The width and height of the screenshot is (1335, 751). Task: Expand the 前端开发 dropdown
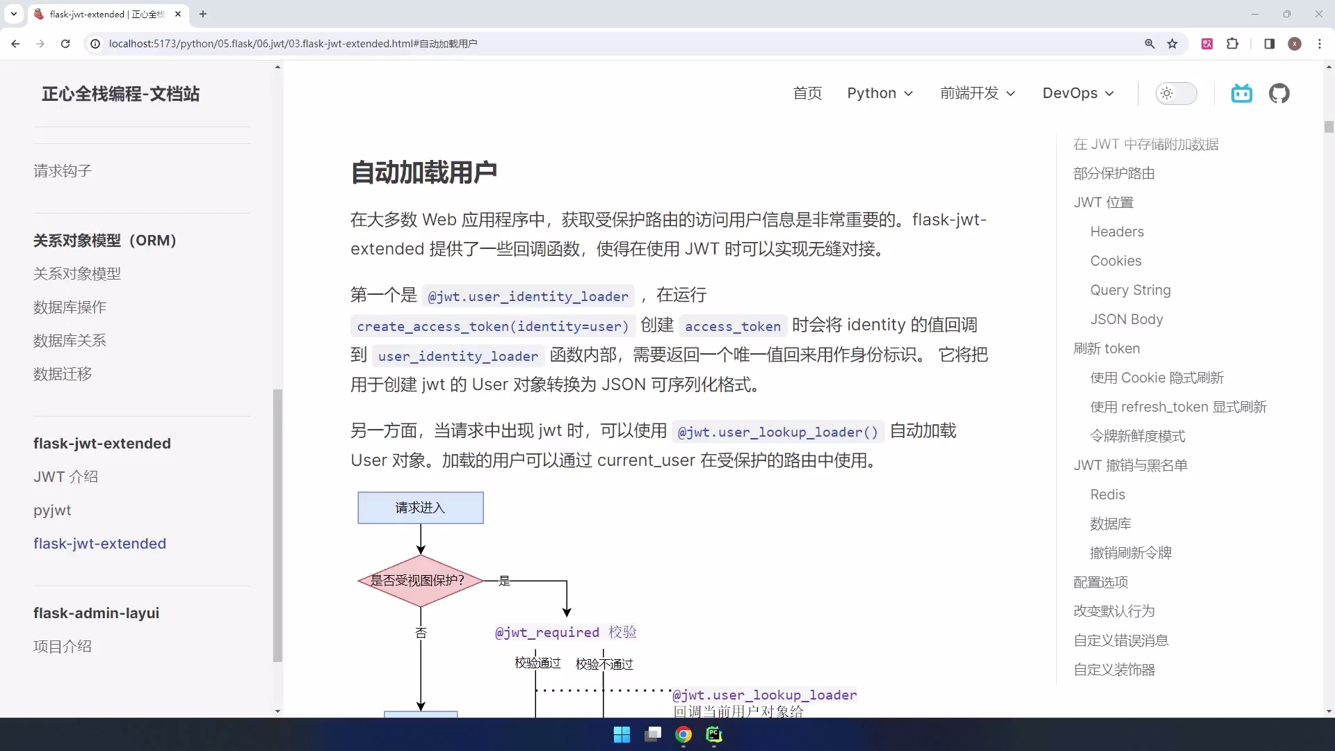pyautogui.click(x=977, y=93)
